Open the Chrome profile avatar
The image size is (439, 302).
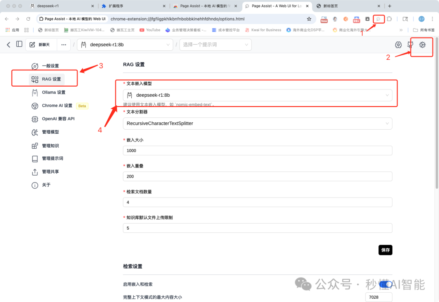422,19
